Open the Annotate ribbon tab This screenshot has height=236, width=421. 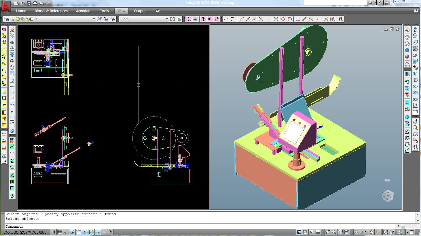click(x=84, y=11)
